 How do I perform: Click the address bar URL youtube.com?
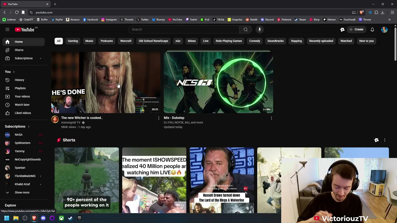(44, 12)
